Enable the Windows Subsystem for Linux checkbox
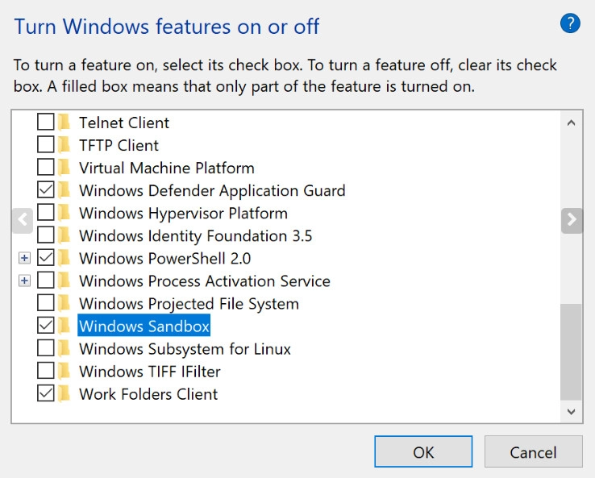595x478 pixels. point(46,349)
